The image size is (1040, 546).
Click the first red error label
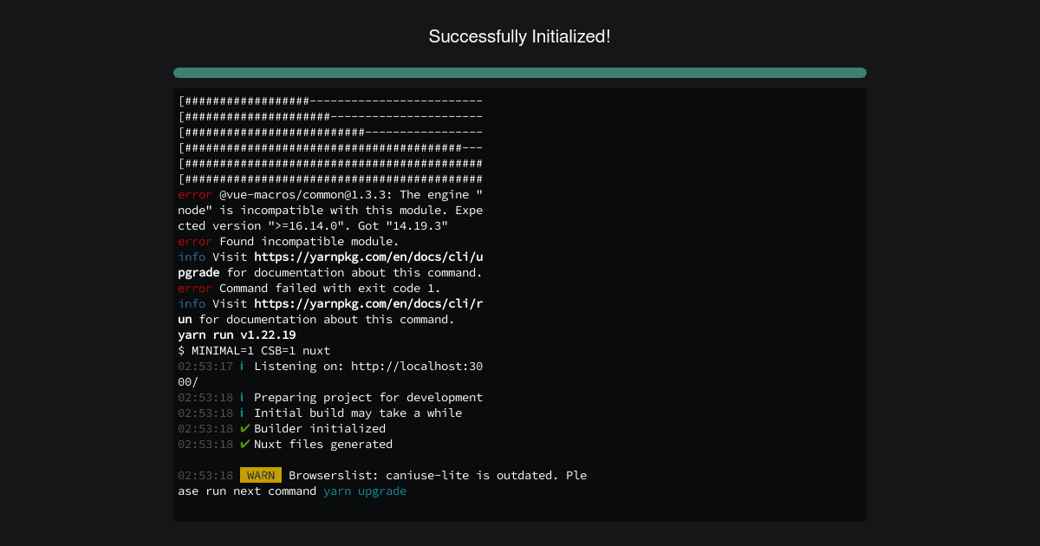coord(195,194)
